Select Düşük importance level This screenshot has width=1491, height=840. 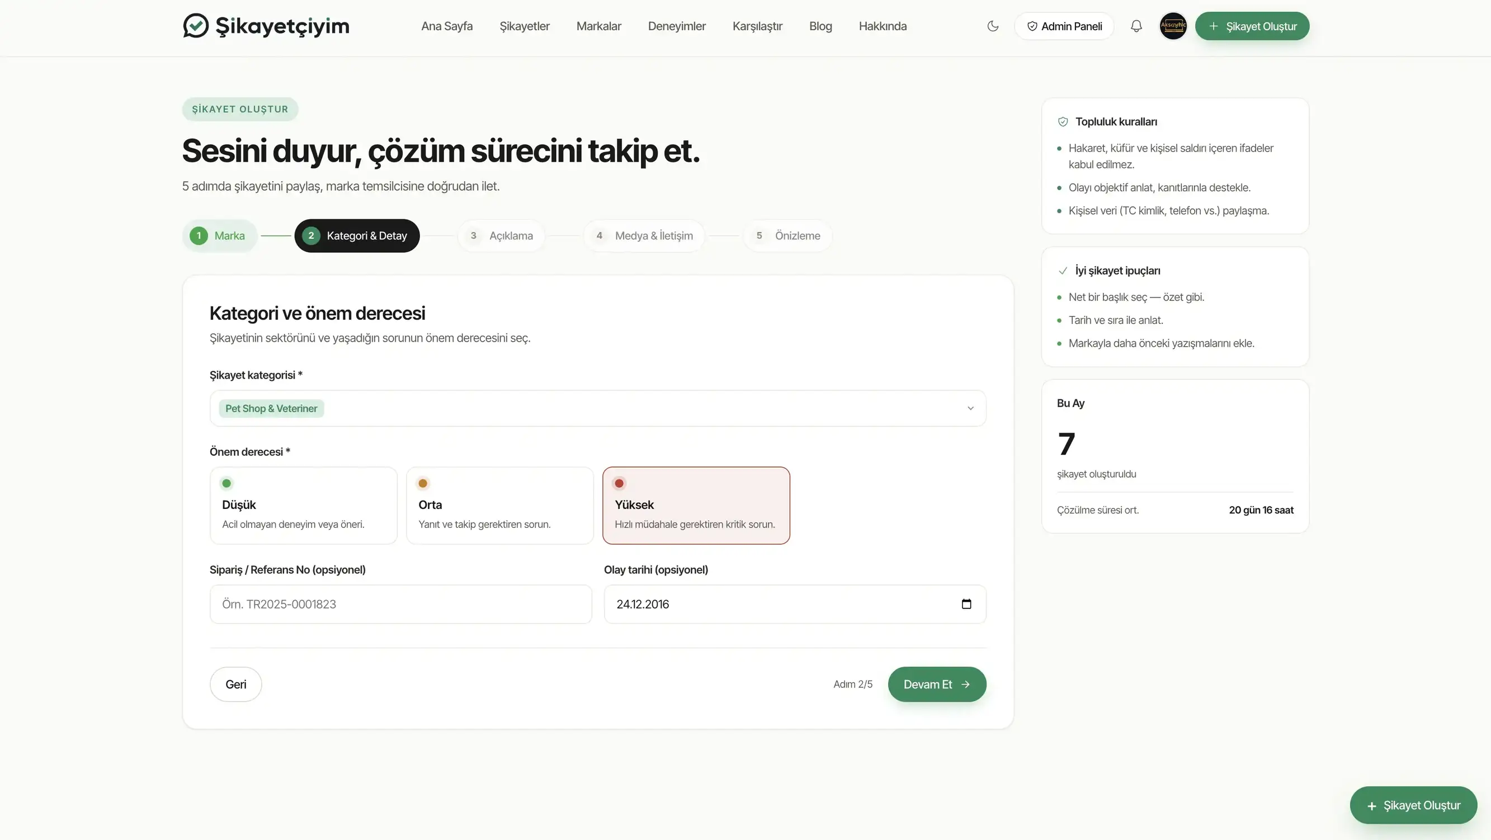coord(303,506)
